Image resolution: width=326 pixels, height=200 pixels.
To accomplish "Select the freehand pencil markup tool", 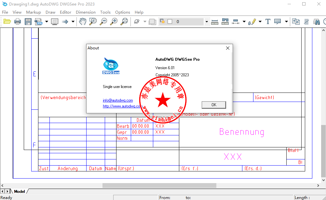I will point(252,21).
